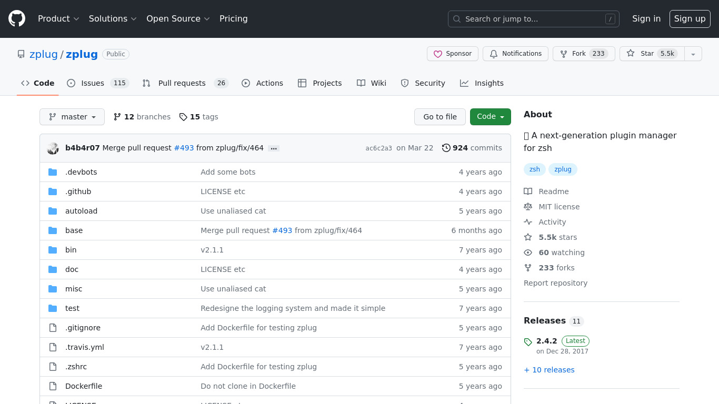Viewport: 719px width, 404px height.
Task: Open the Security tab
Action: [423, 83]
